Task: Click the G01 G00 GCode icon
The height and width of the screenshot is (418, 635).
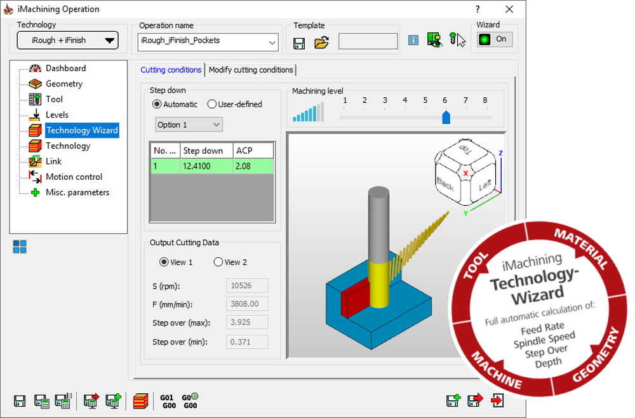Action: tap(168, 401)
